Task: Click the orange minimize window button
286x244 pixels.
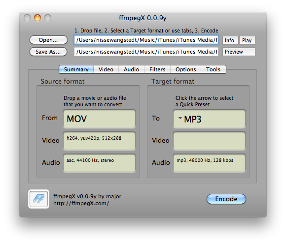Action: coord(37,18)
